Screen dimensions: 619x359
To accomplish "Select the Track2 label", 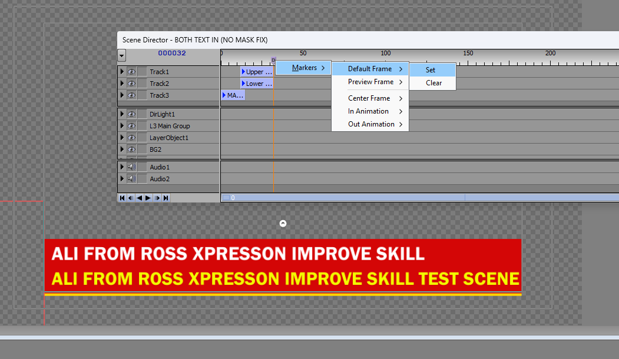I will (160, 84).
